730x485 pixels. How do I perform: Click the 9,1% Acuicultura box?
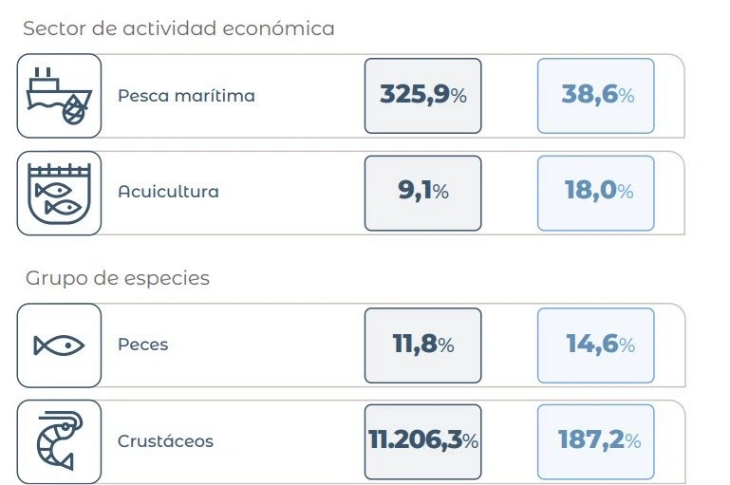click(422, 194)
